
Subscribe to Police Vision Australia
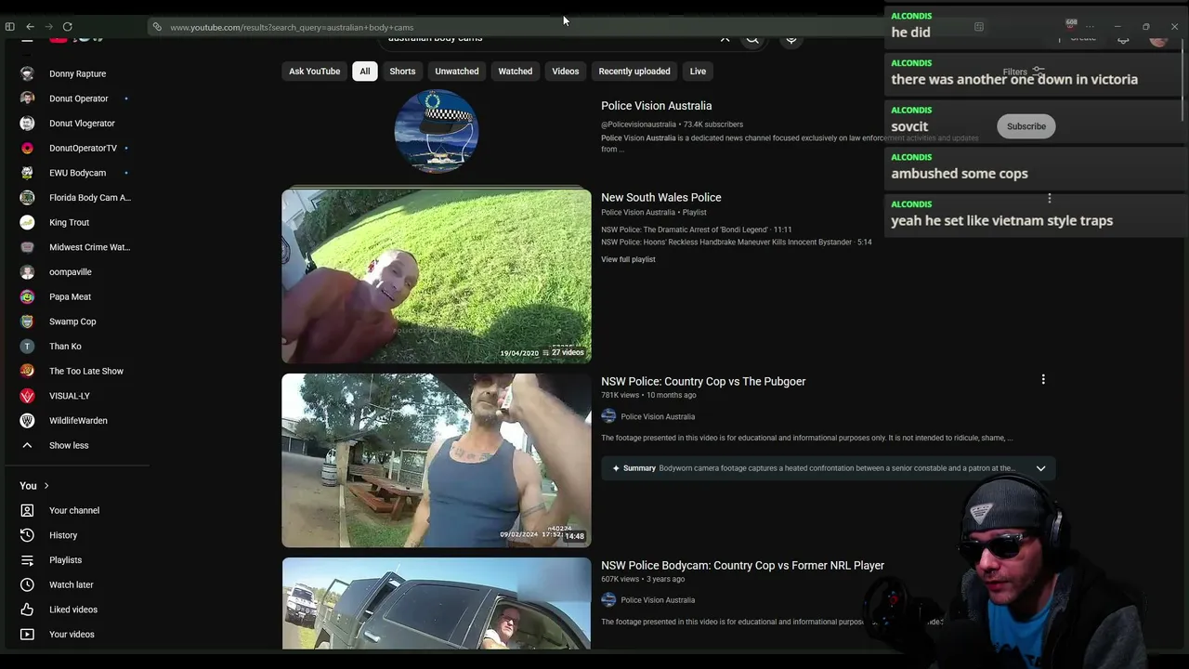click(x=1026, y=126)
